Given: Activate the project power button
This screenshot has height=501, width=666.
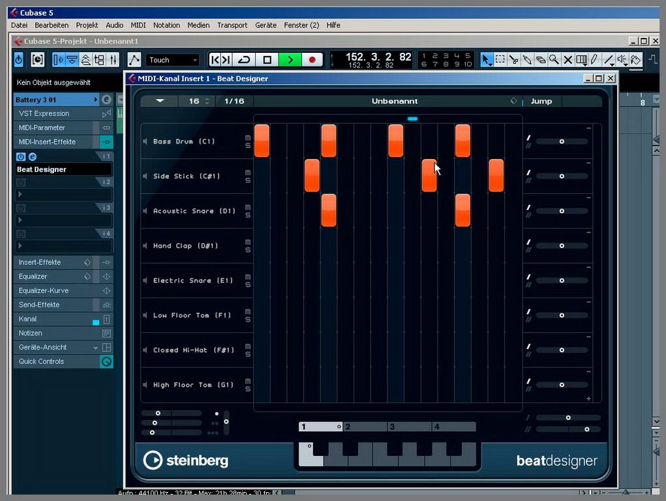Looking at the screenshot, I should click(x=19, y=60).
